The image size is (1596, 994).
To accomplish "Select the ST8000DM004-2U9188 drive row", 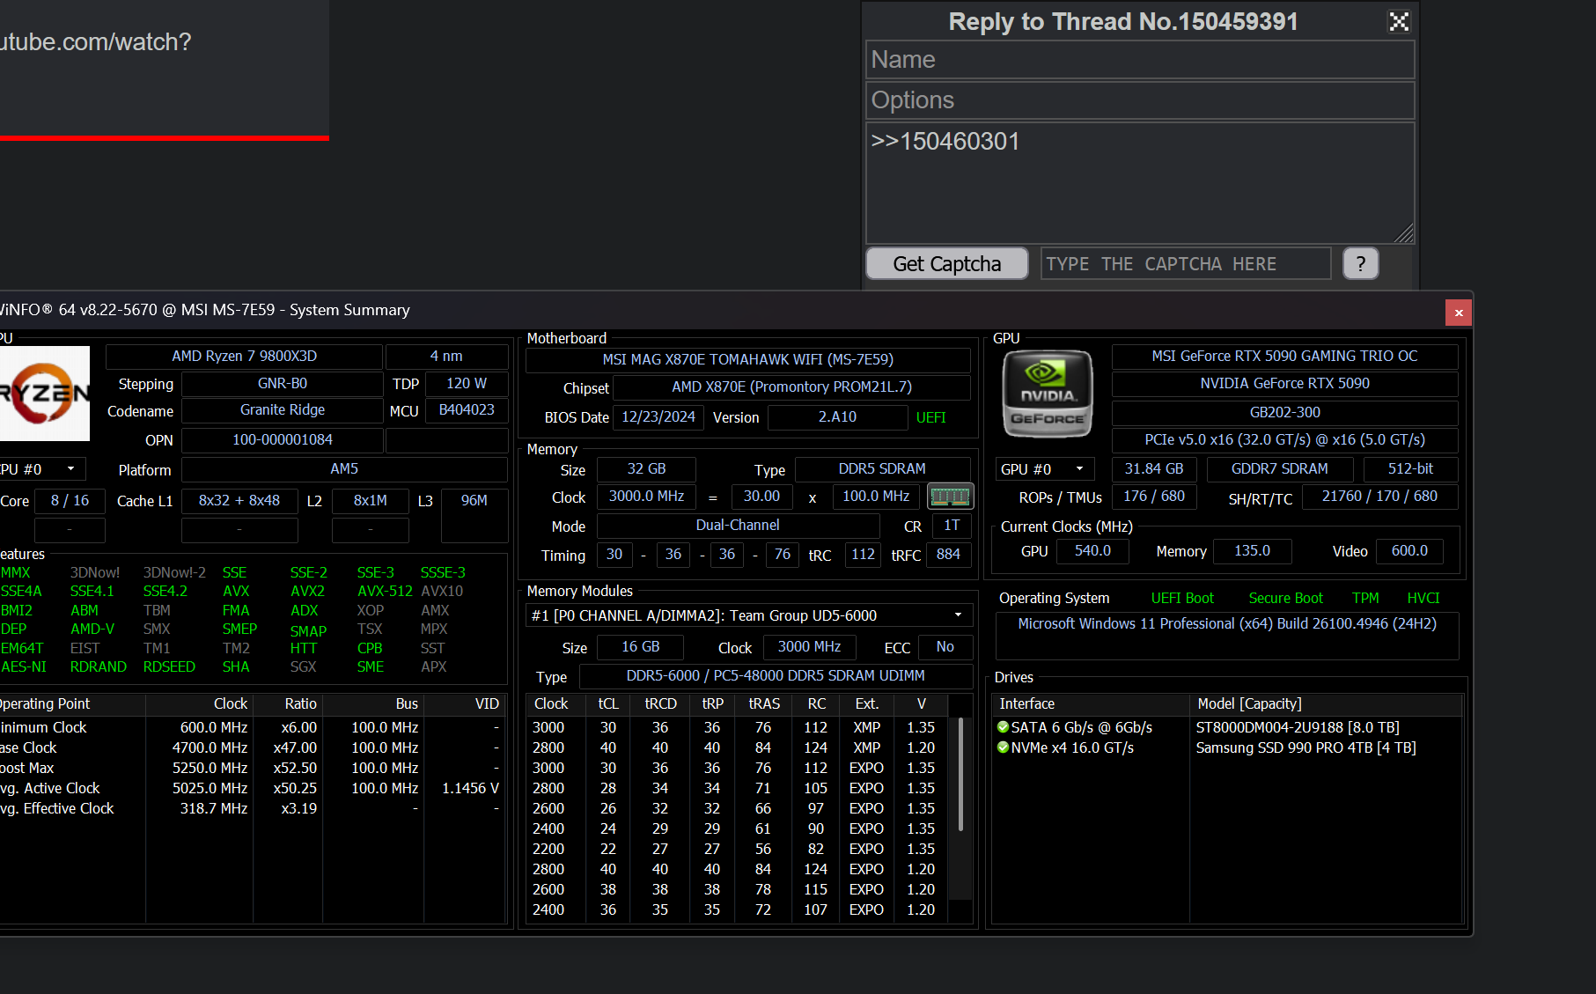I will 1298,727.
